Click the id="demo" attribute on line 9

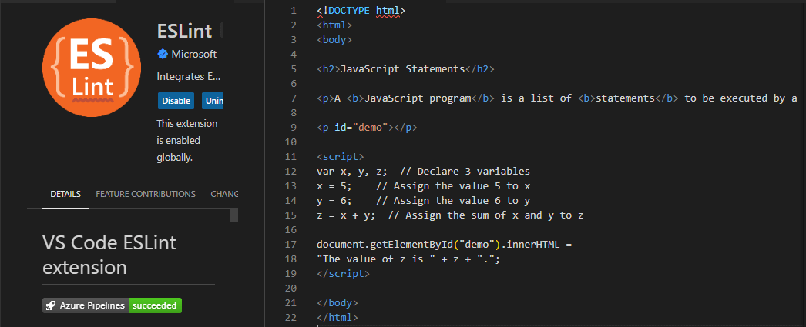[x=361, y=127]
